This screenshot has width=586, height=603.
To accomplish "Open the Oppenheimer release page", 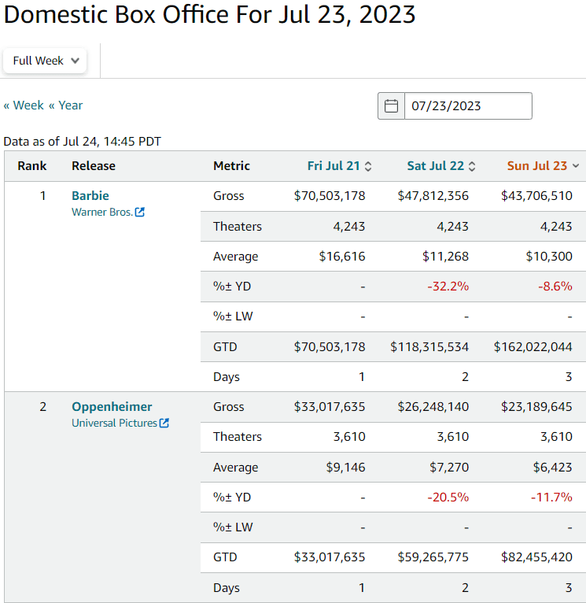I will (112, 406).
